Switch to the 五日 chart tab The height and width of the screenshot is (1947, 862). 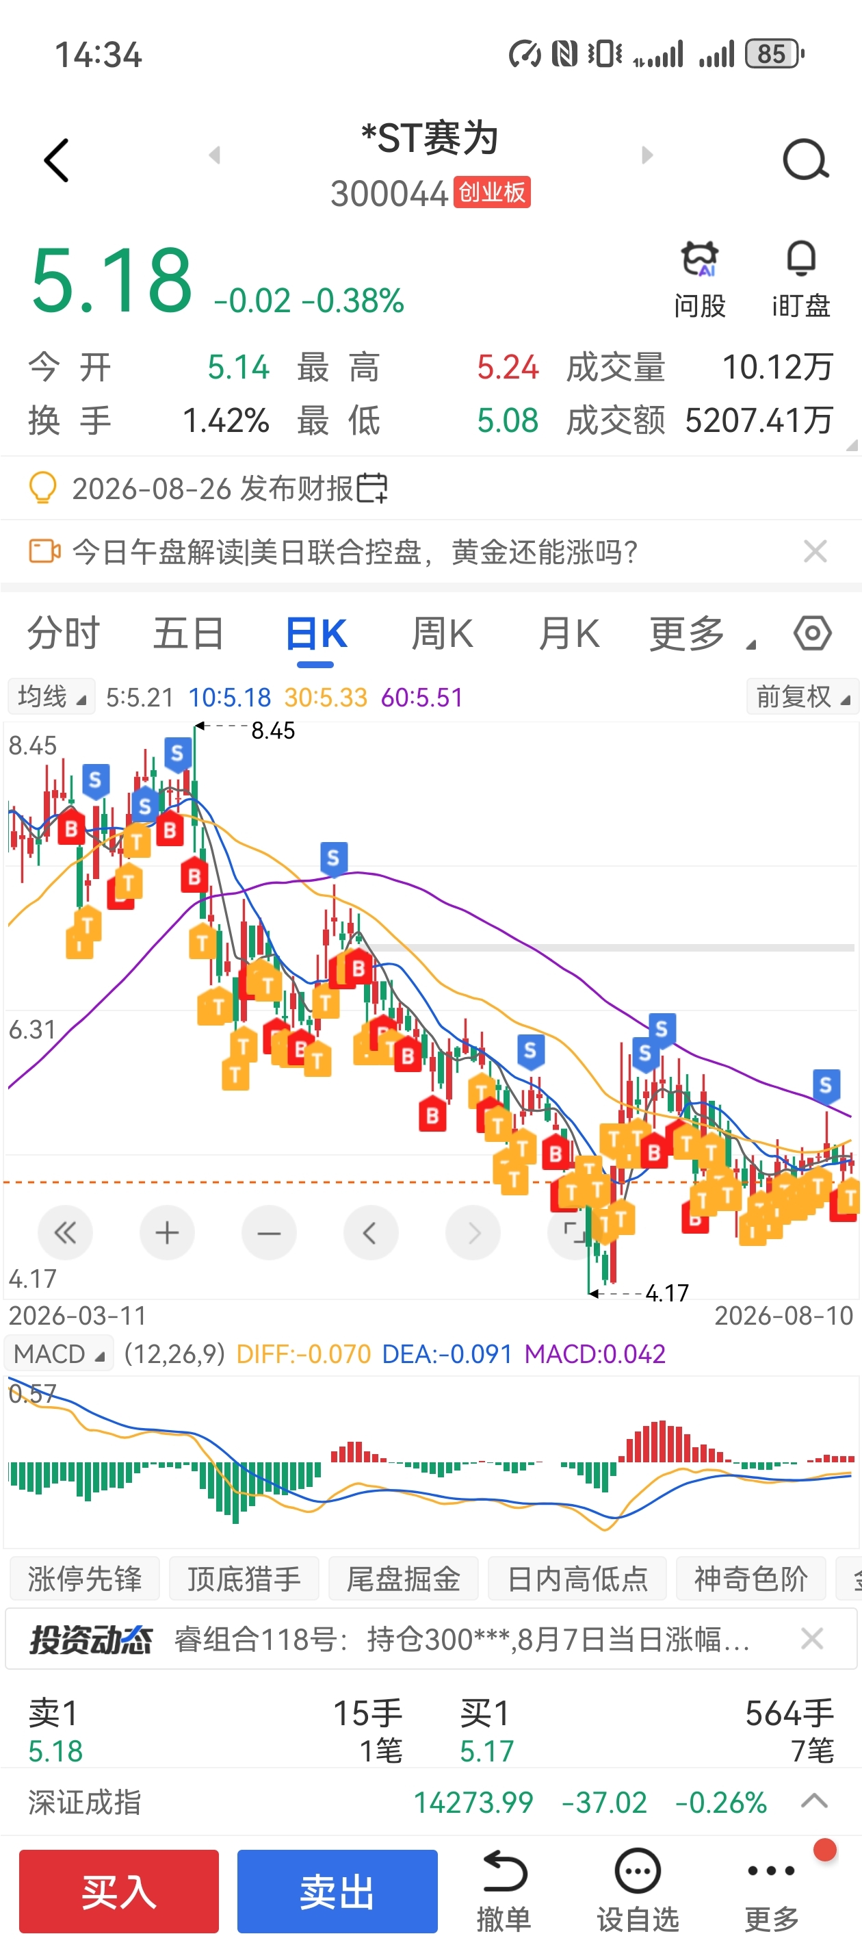click(189, 633)
